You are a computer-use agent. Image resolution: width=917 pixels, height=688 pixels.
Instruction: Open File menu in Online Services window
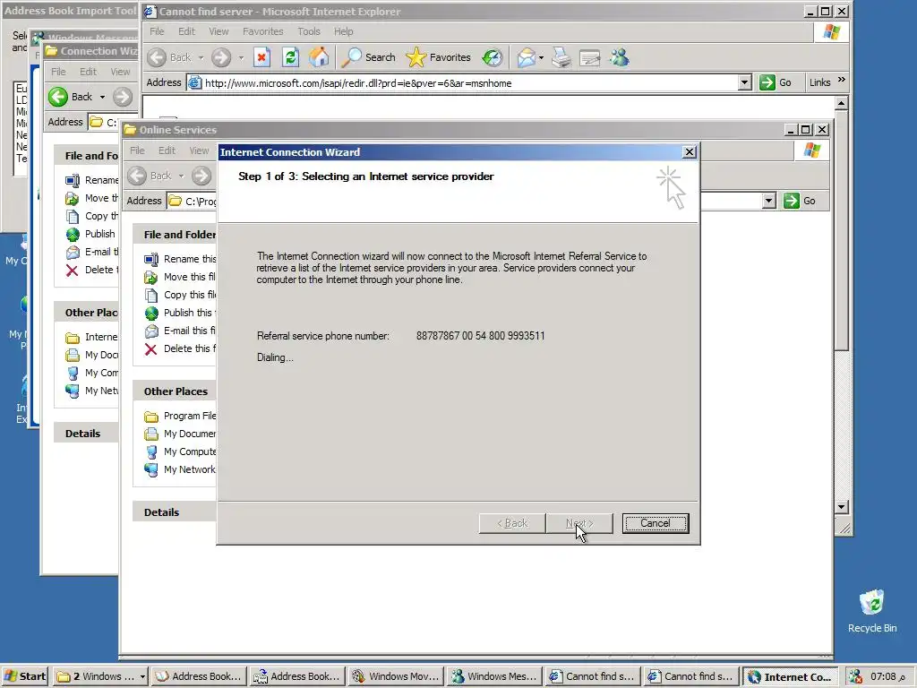(x=137, y=150)
